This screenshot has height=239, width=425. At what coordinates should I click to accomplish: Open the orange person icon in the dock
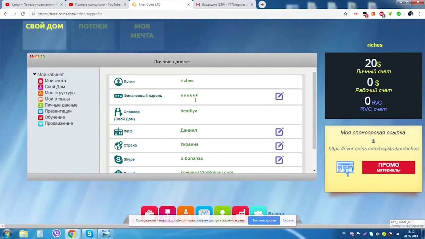(186, 211)
